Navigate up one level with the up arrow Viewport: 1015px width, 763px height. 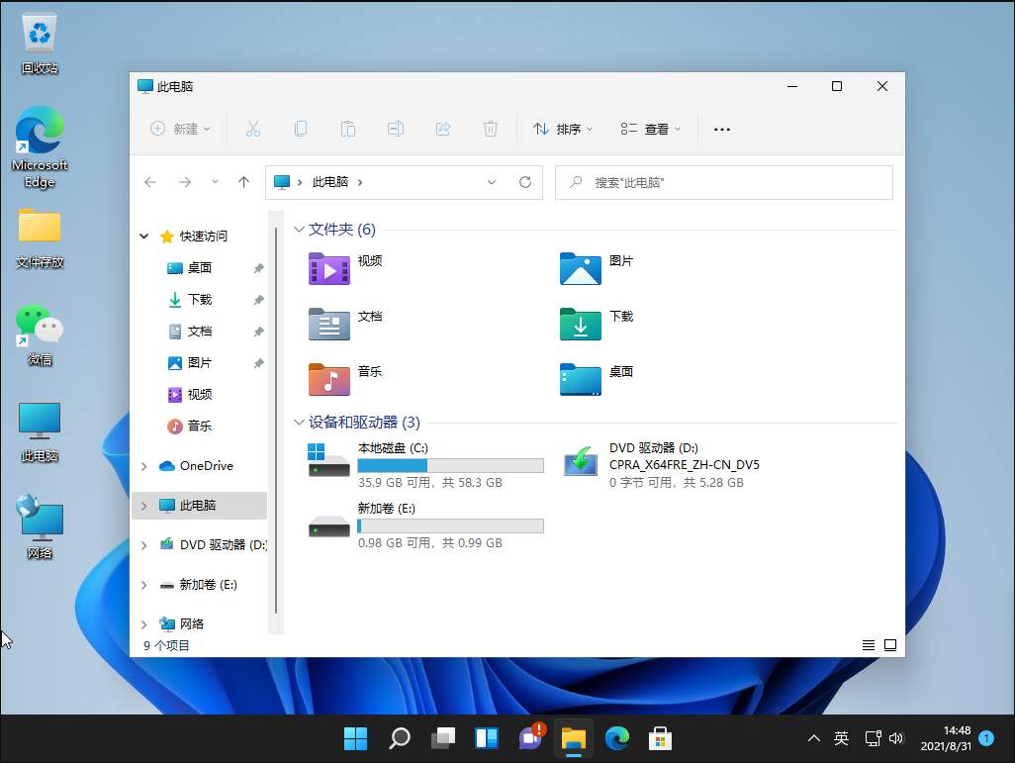click(244, 182)
